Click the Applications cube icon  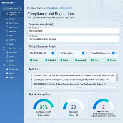7,27
